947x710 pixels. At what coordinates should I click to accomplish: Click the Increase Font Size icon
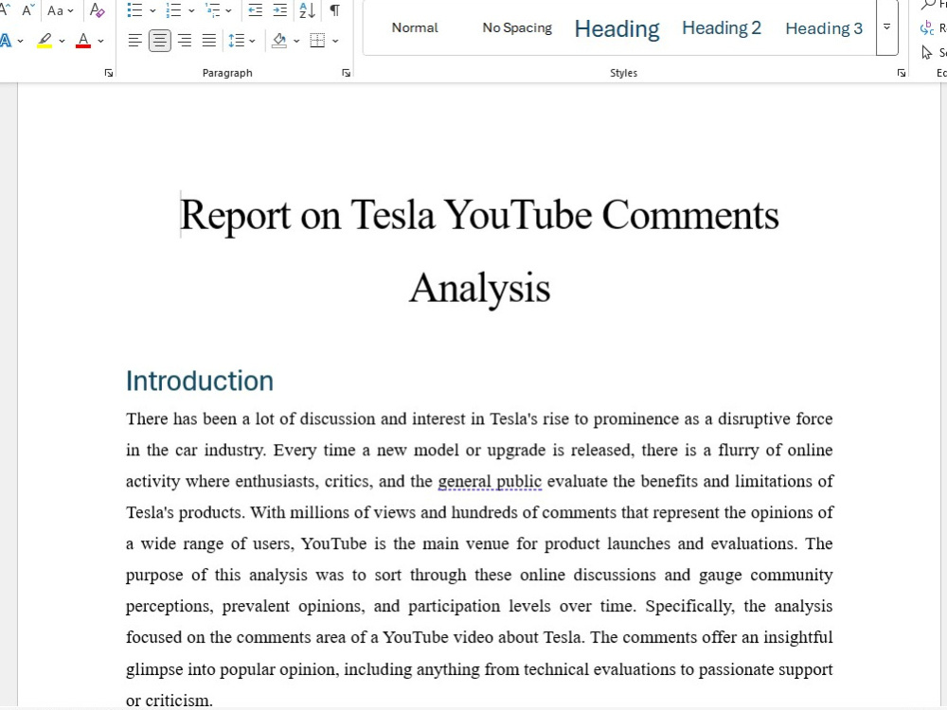click(5, 9)
